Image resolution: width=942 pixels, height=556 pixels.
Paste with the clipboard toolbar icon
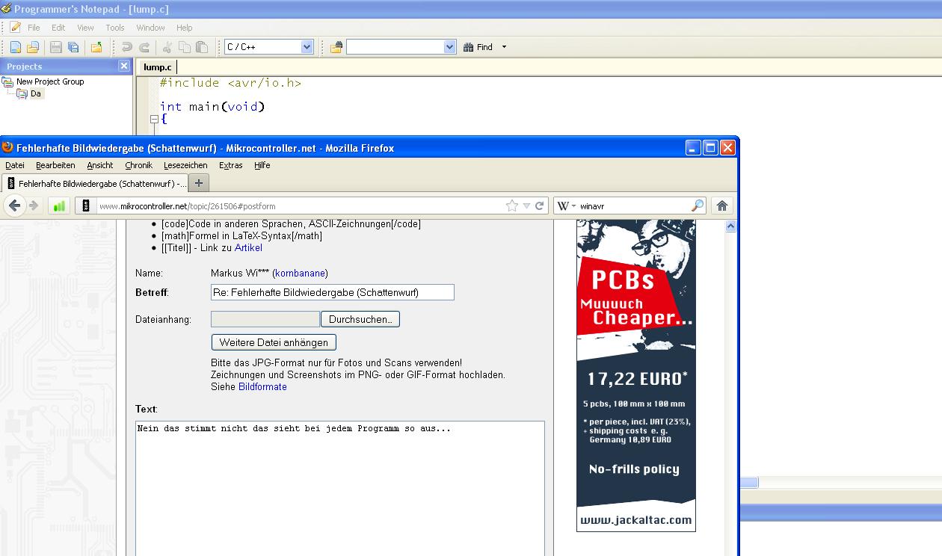click(202, 47)
